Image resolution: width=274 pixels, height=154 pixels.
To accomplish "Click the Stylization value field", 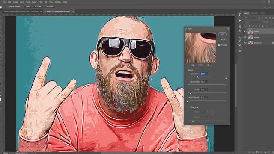I will tap(204, 74).
